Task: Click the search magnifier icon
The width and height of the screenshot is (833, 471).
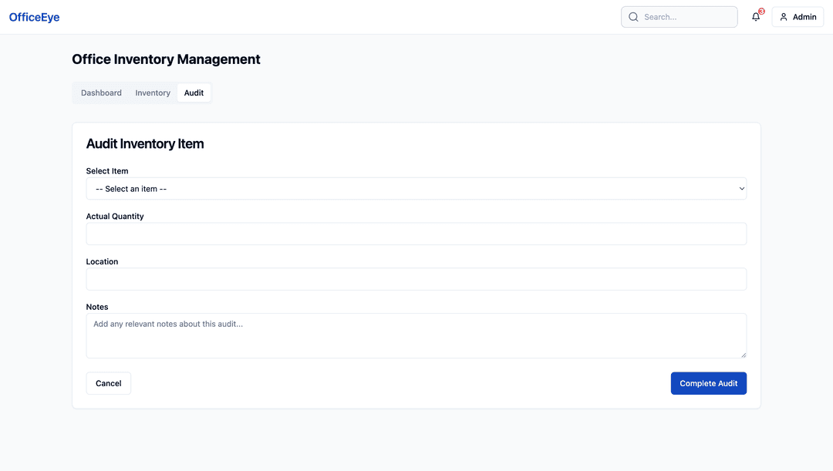Action: coord(633,16)
